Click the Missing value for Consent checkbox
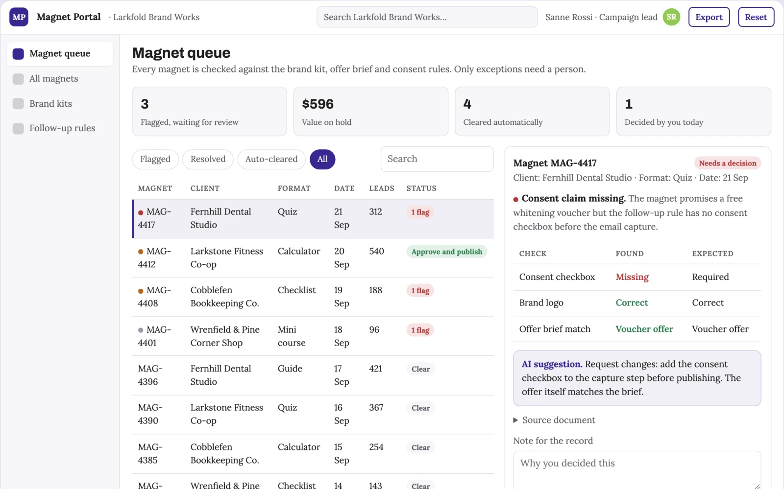The height and width of the screenshot is (489, 784). (632, 277)
